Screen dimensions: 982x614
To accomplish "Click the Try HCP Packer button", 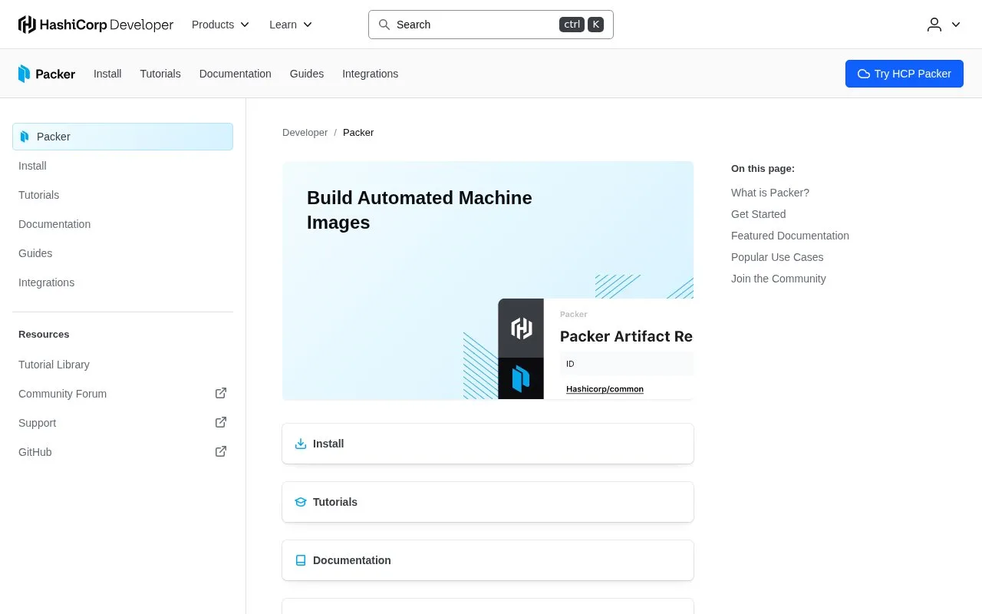I will click(x=905, y=74).
